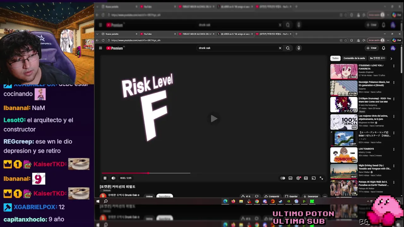
Task: Enter fullscreen with the expand icon
Action: pyautogui.click(x=321, y=178)
